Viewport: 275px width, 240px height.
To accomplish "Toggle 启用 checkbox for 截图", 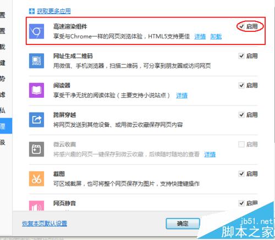I will [241, 174].
